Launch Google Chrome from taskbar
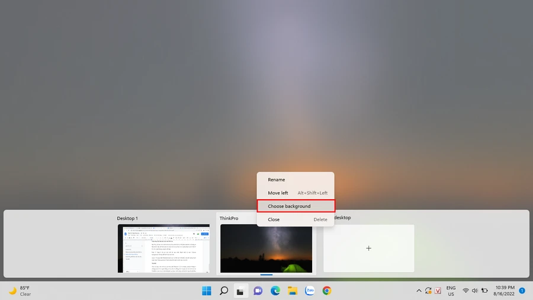Screen dimensions: 533x300 tap(327, 291)
